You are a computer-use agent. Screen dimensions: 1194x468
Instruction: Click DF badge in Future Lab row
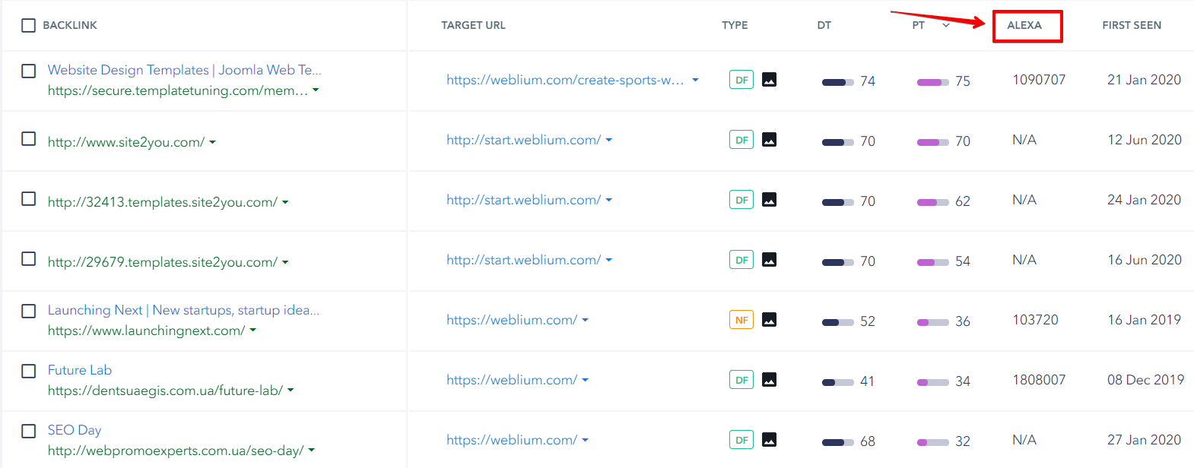tap(741, 380)
